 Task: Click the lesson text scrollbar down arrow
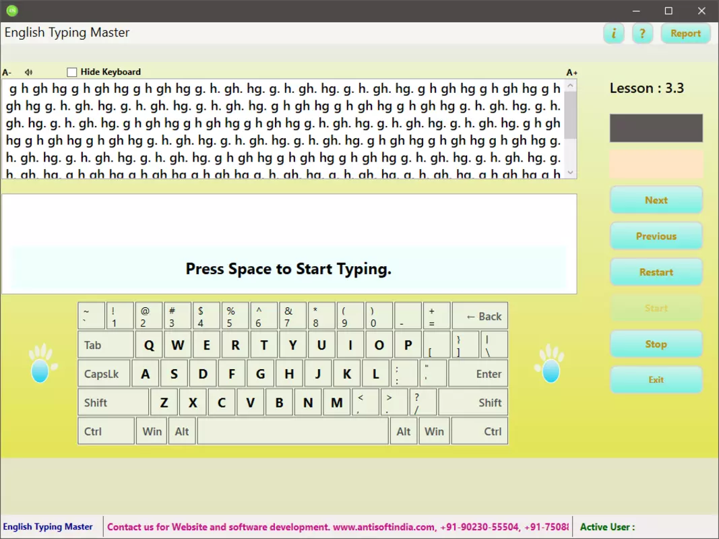(x=571, y=172)
